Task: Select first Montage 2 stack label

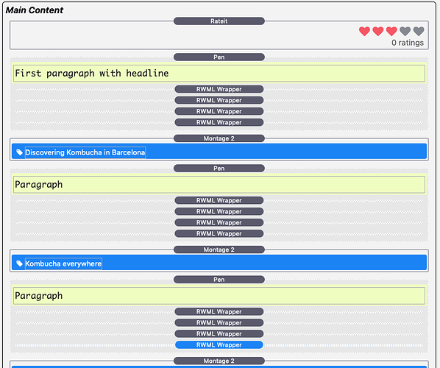Action: (219, 138)
